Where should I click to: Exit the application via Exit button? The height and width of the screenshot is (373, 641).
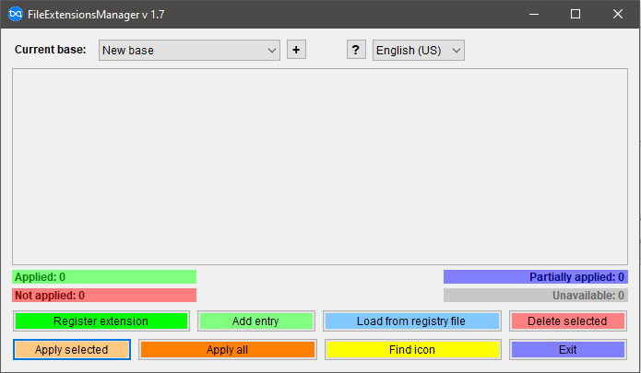pyautogui.click(x=568, y=350)
